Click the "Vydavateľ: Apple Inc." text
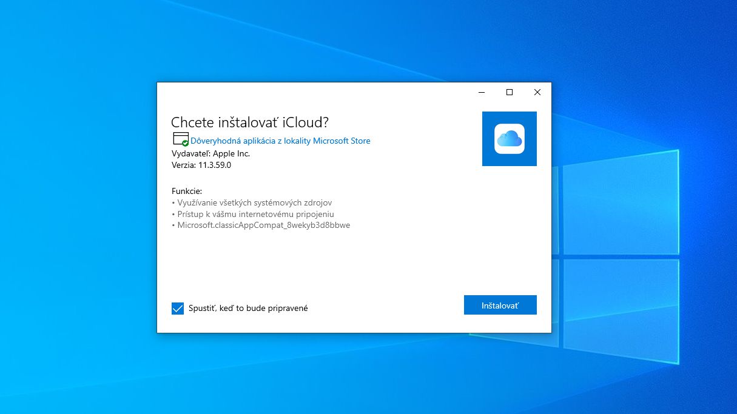 coord(210,153)
